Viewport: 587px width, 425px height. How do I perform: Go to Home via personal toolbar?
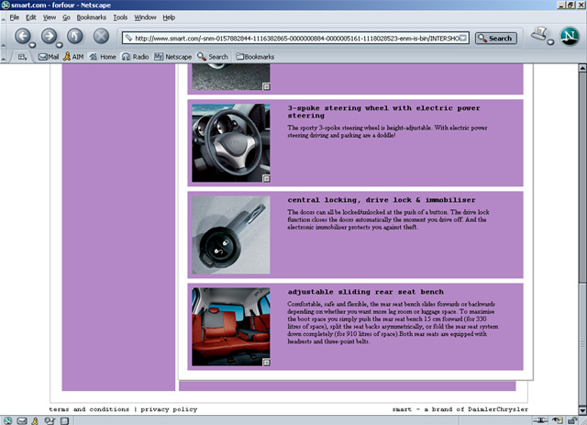(x=103, y=57)
